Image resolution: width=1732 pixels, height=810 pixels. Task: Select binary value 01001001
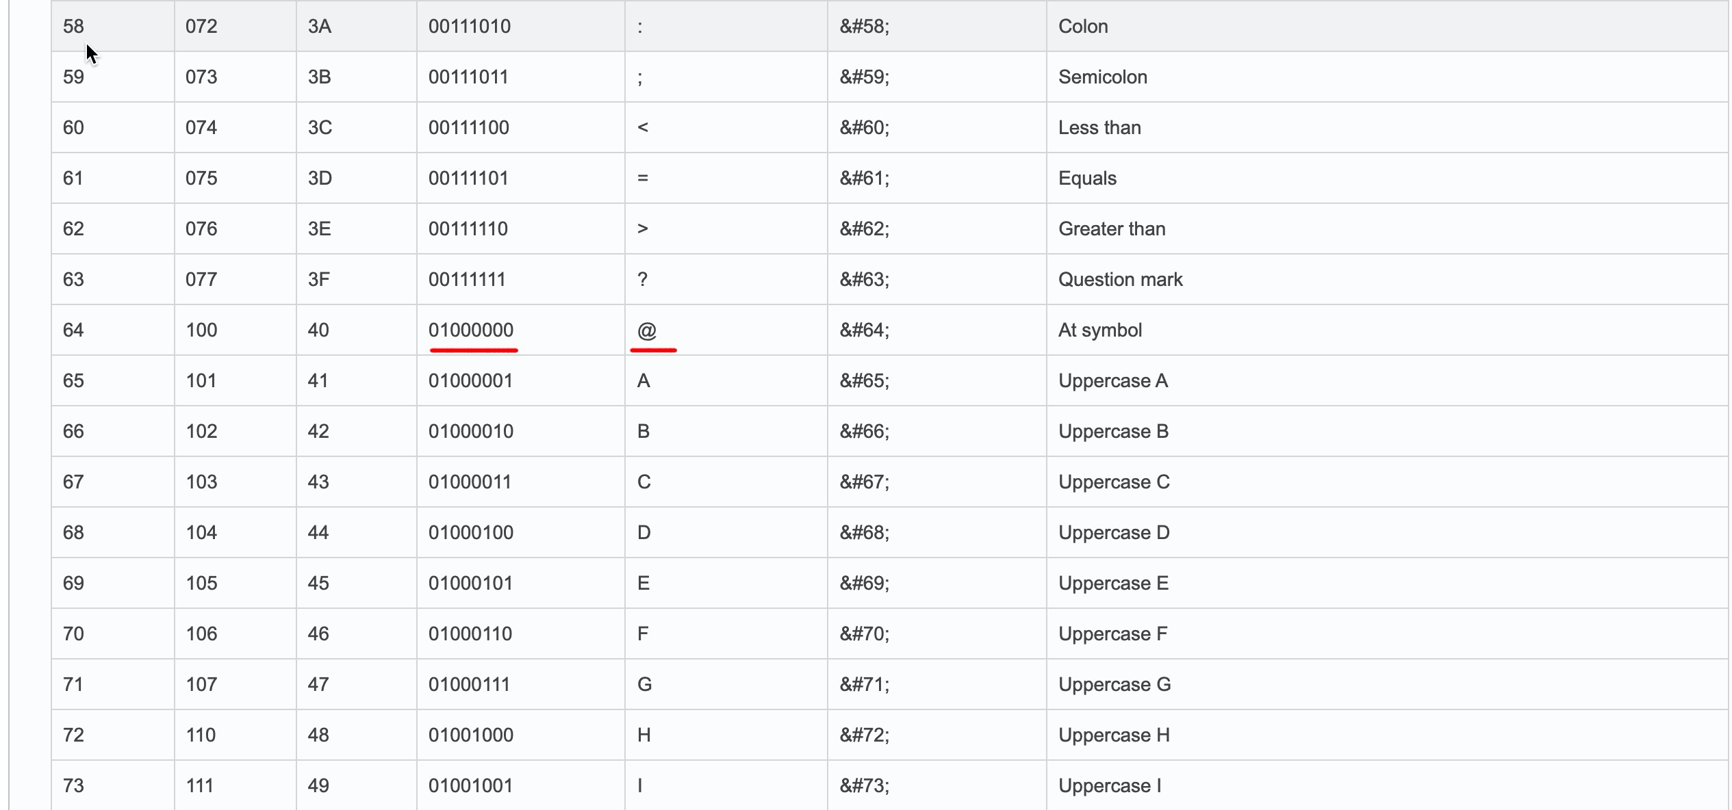tap(471, 786)
